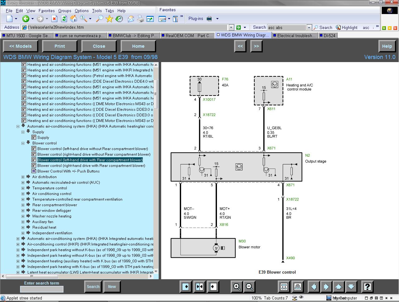Image resolution: width=399 pixels, height=302 pixels.
Task: Open the question mark help icon
Action: click(368, 287)
